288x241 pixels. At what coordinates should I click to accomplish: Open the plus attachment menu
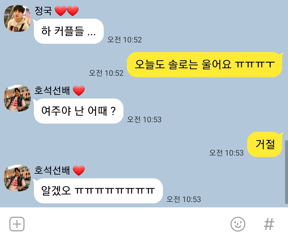click(x=17, y=224)
